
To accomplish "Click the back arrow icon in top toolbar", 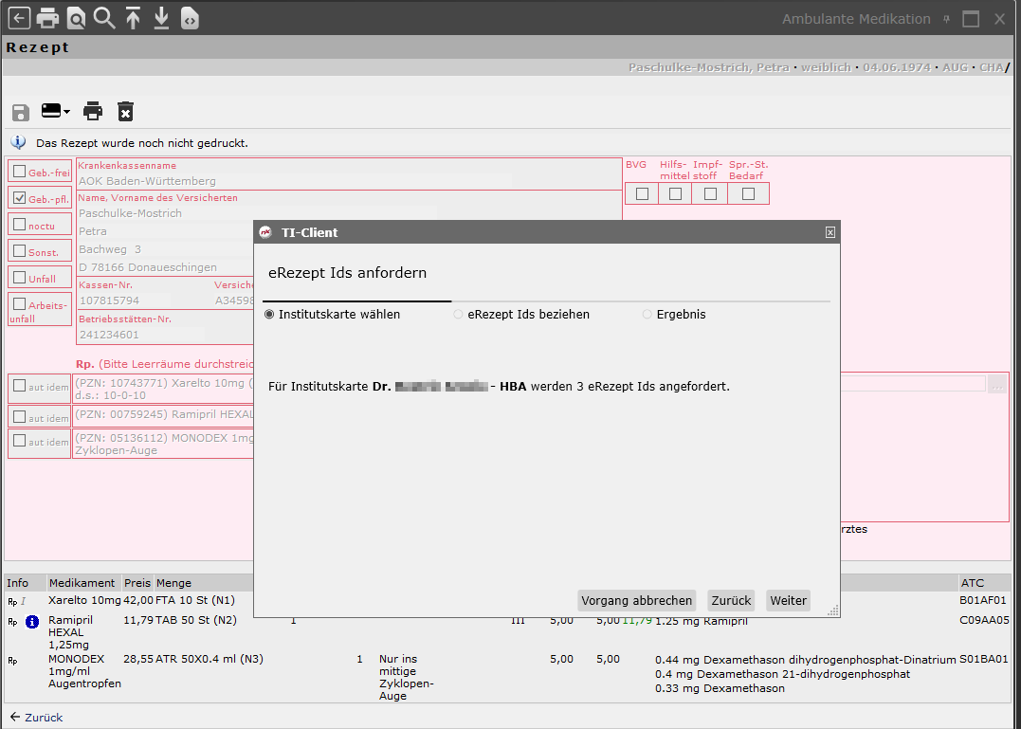I will [x=19, y=18].
